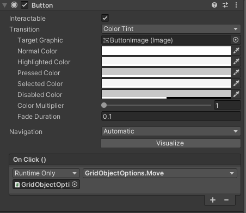Use eyedropper for Pressed Color

tap(236, 72)
